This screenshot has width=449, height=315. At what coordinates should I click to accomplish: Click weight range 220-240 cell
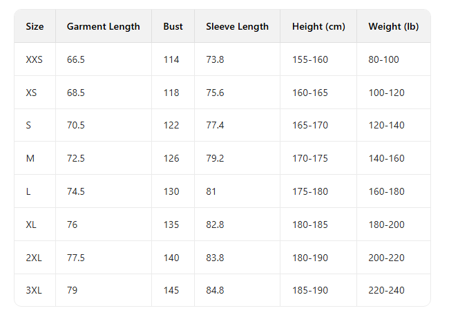click(386, 290)
